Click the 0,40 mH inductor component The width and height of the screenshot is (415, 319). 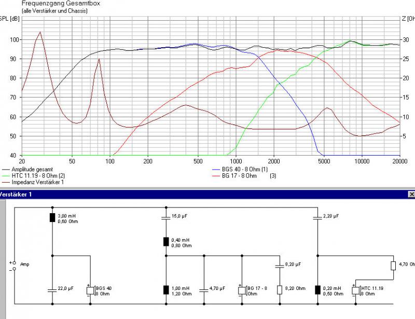point(166,242)
